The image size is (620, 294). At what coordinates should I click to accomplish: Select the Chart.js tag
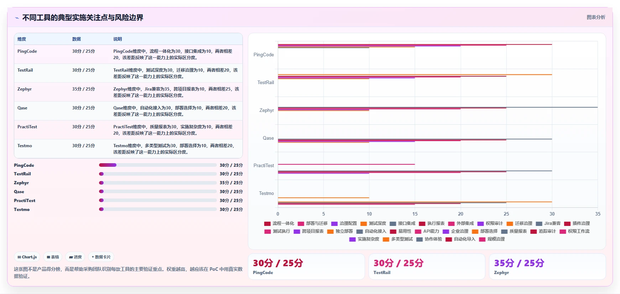pyautogui.click(x=27, y=257)
